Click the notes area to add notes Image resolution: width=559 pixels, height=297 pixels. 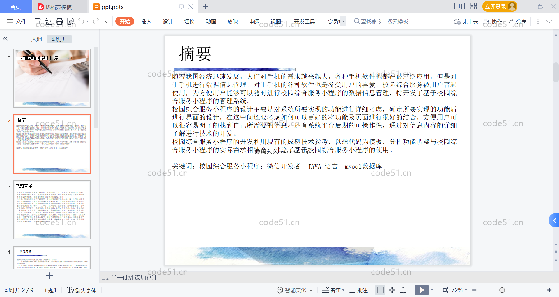tap(135, 277)
